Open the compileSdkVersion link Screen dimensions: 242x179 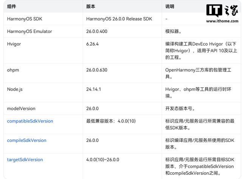point(27,140)
